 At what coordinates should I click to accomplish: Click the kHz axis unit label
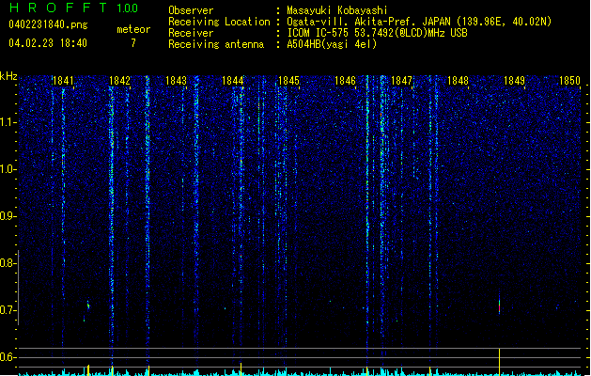8,76
